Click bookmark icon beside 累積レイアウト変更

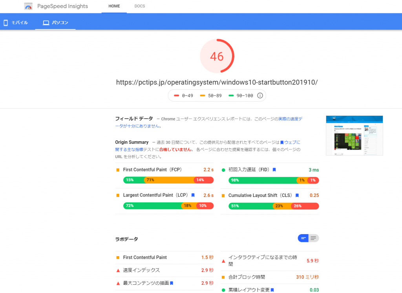(272, 290)
